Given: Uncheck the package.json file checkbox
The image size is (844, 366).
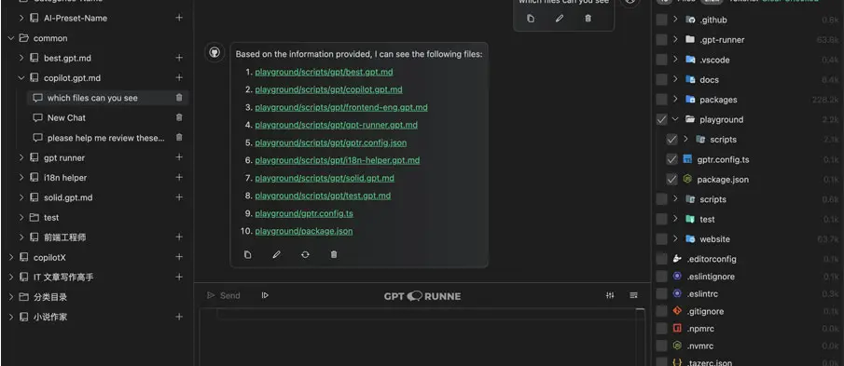Looking at the screenshot, I should pos(671,180).
